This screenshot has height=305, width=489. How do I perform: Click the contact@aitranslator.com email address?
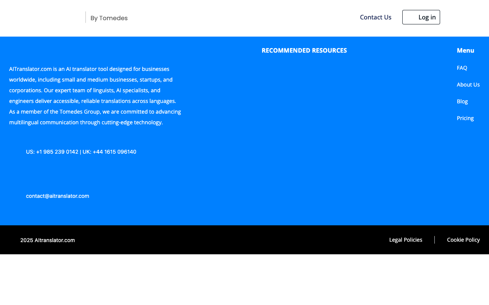click(58, 196)
